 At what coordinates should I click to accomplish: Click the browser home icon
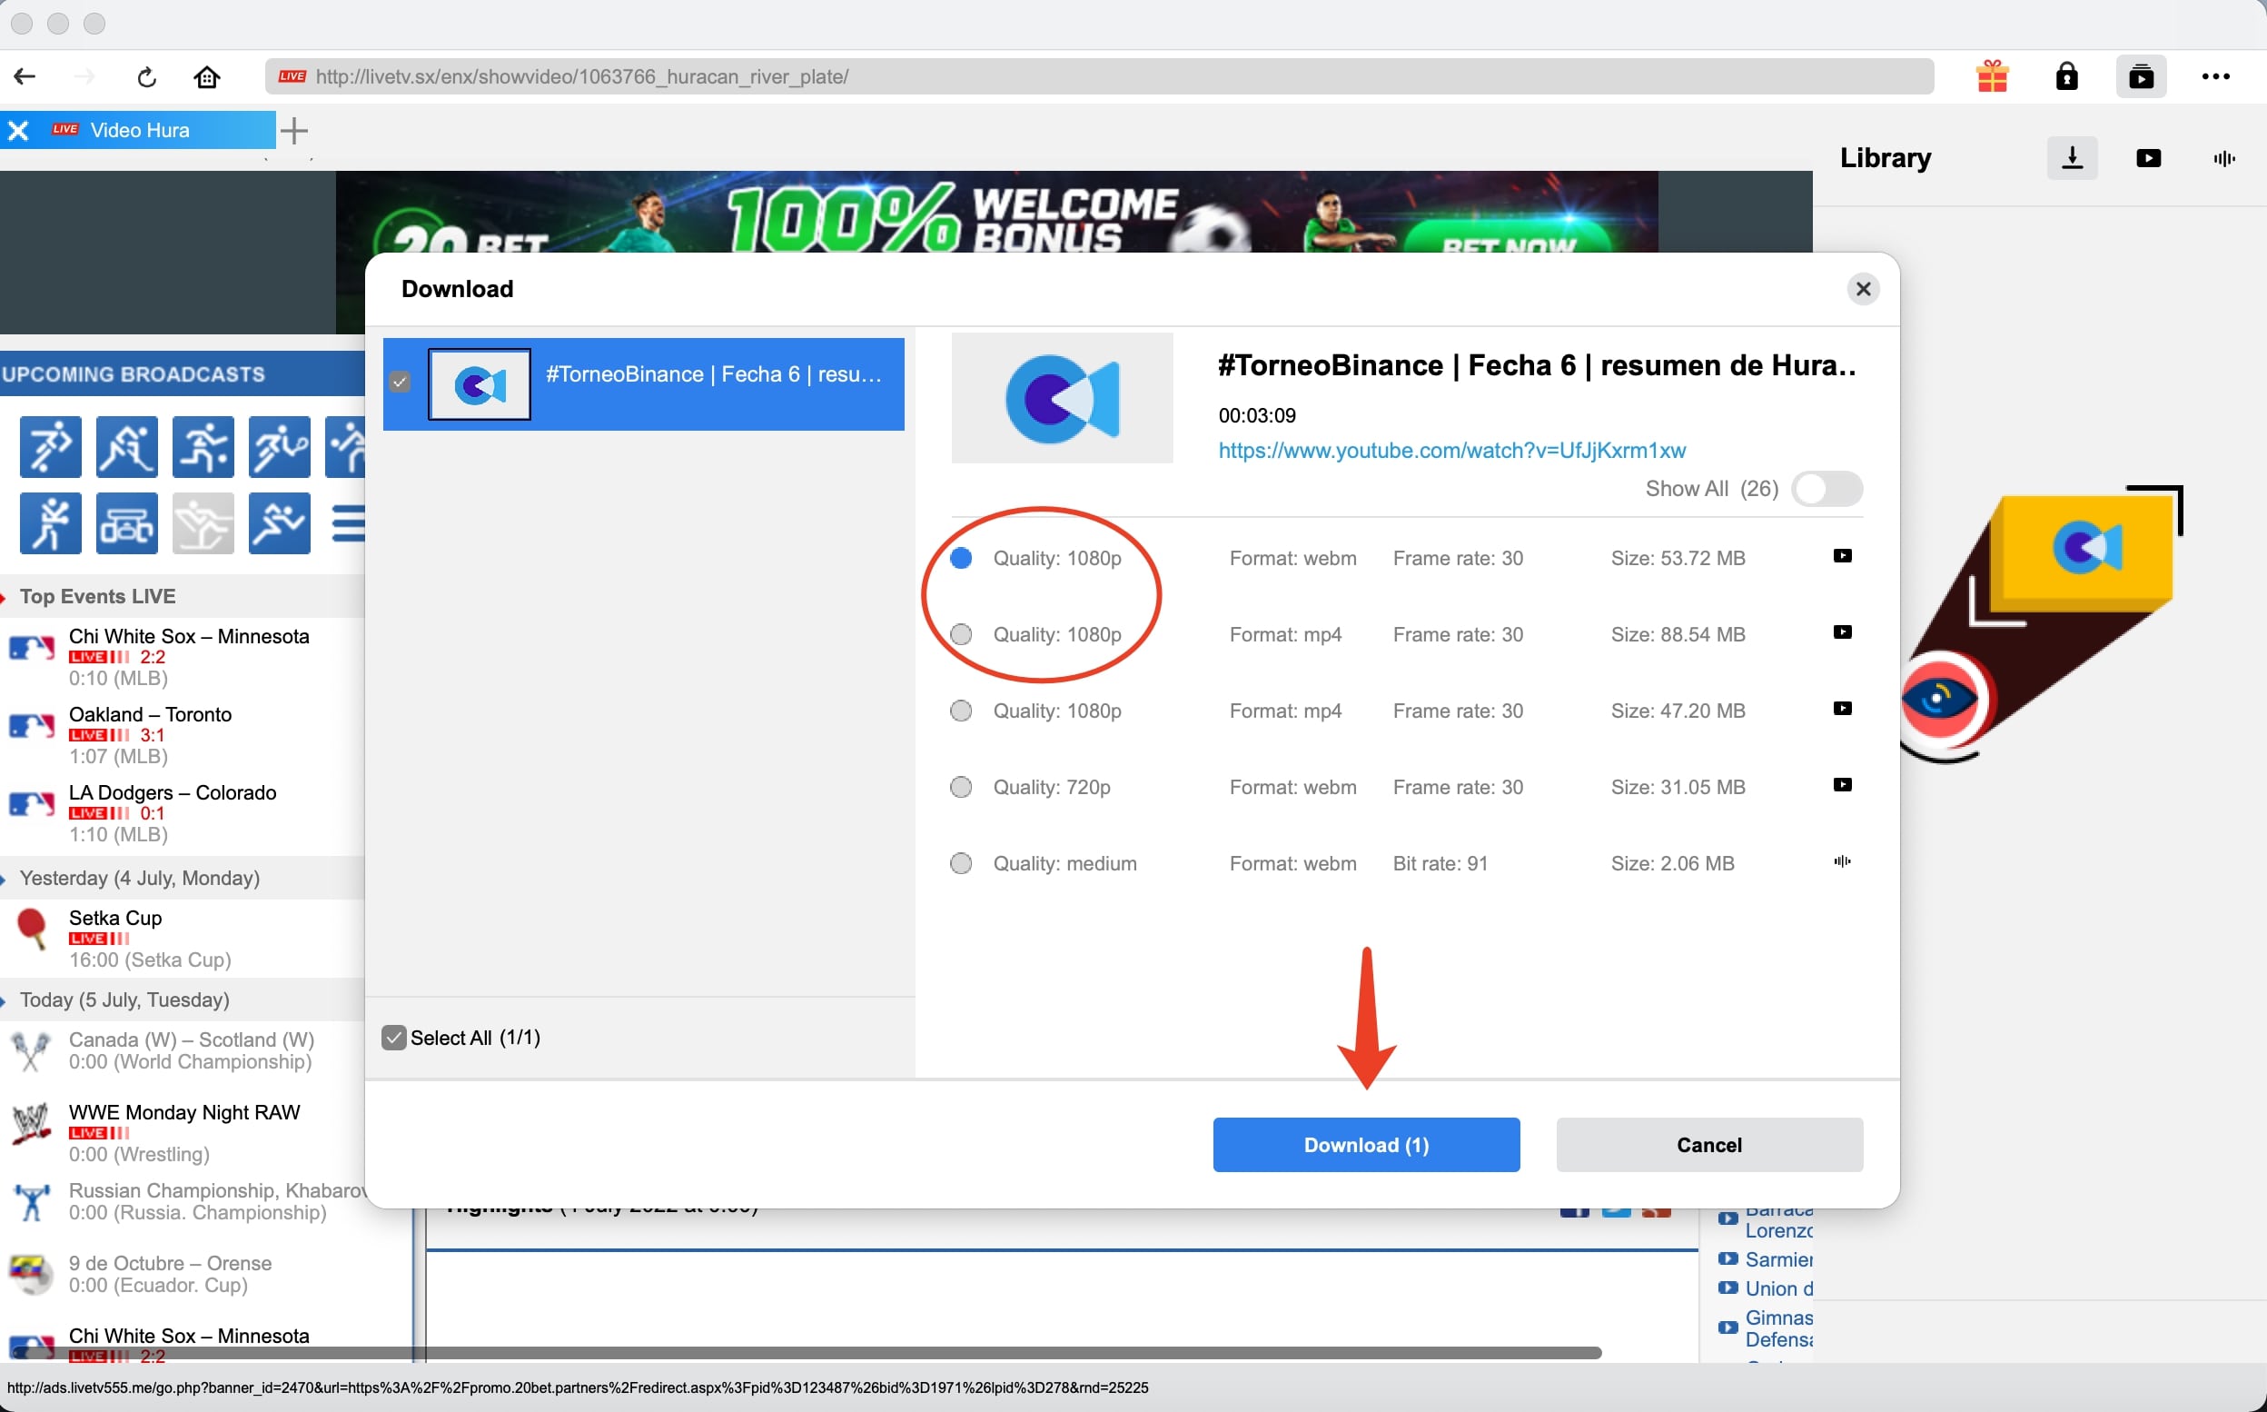(206, 76)
